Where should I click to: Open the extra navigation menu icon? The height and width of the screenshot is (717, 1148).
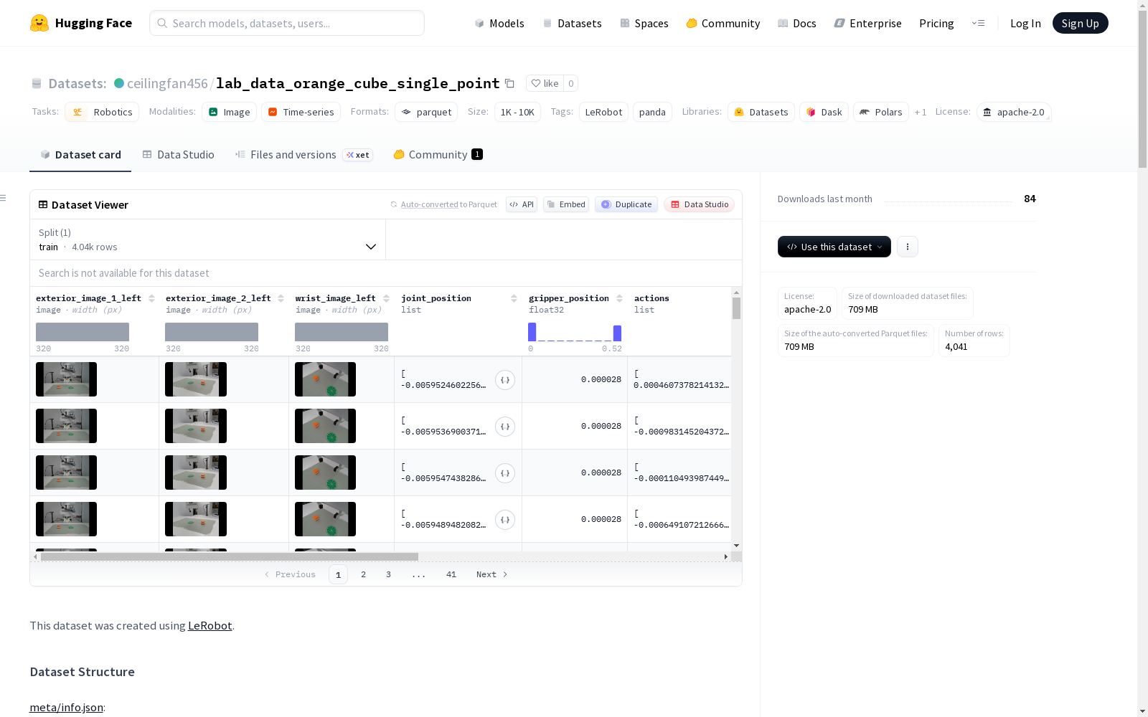(x=978, y=23)
